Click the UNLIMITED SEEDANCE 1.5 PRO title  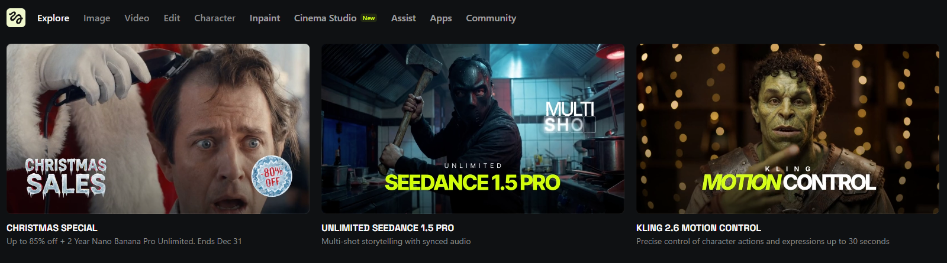click(x=388, y=228)
